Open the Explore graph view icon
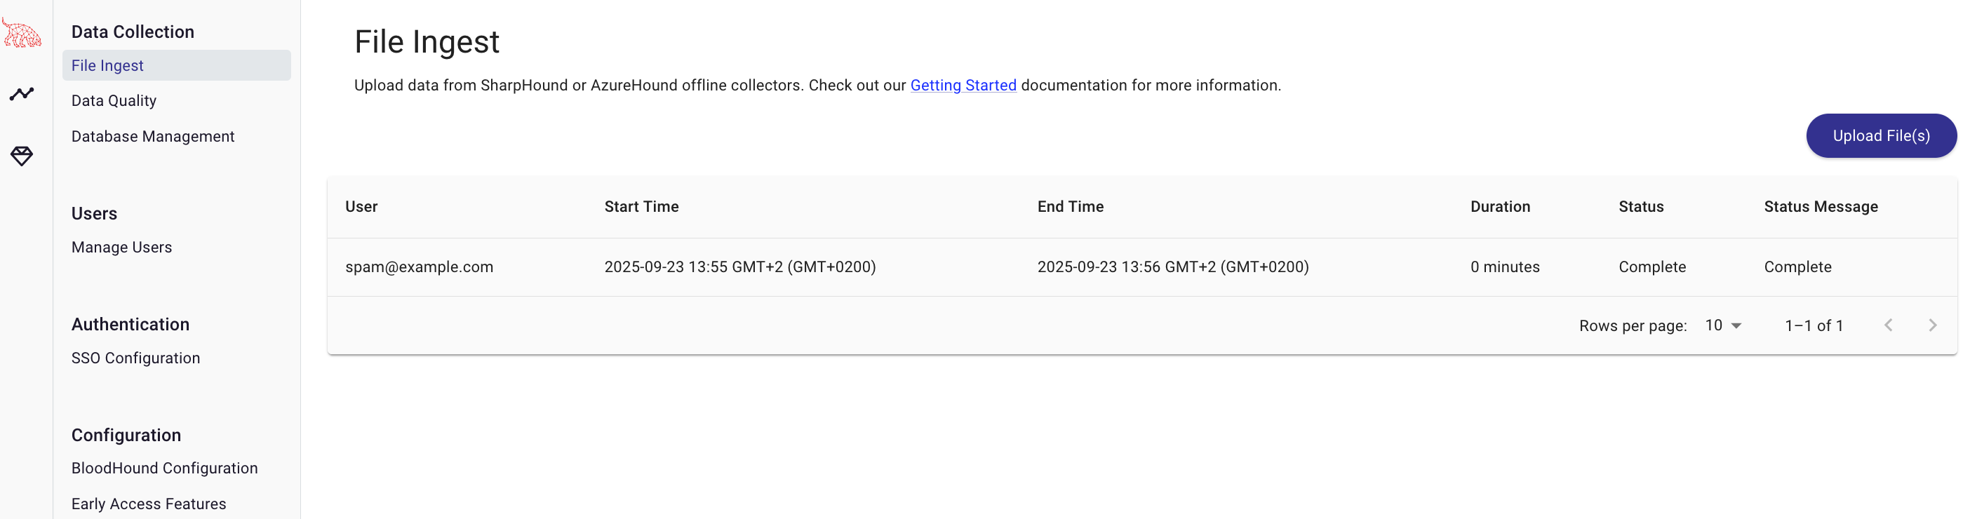 point(22,94)
